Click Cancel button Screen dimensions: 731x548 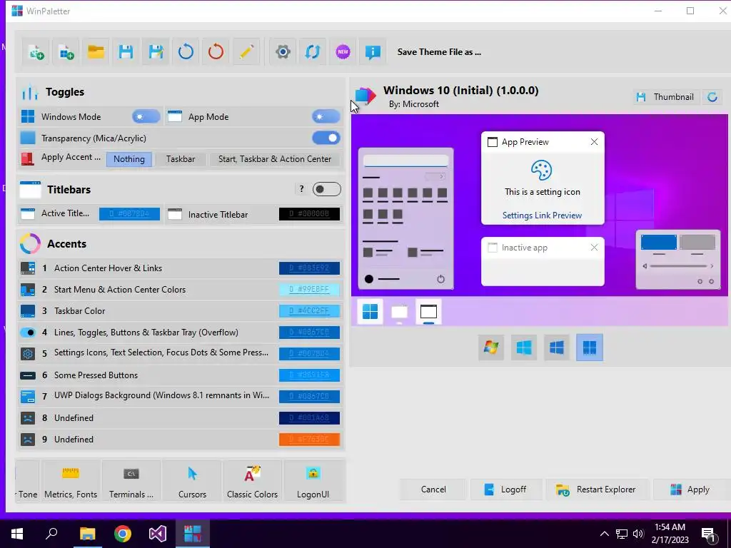433,489
